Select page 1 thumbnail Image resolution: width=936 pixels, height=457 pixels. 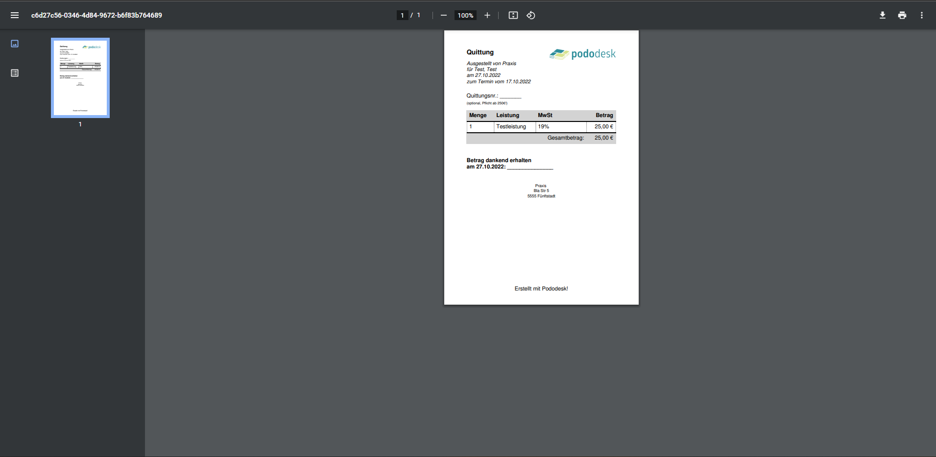click(80, 78)
